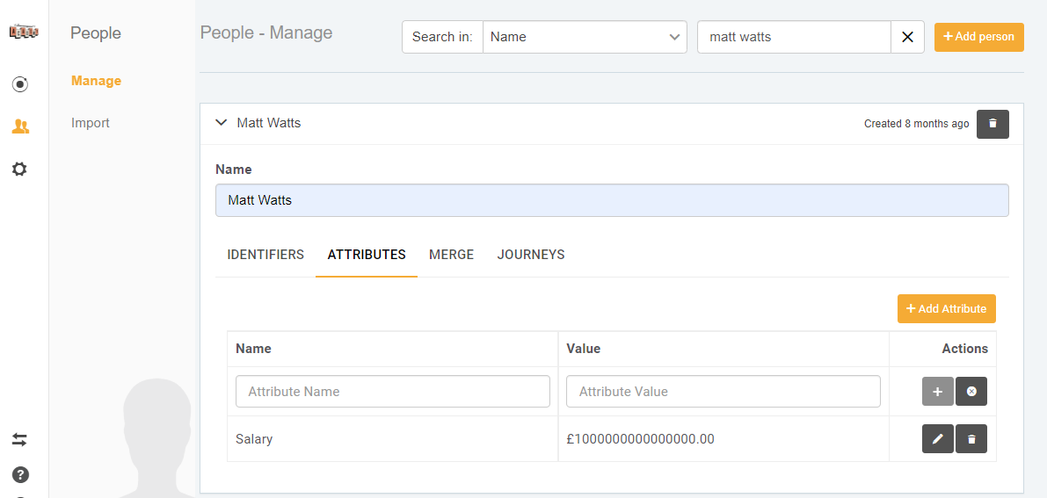Select the People icon in sidebar
Screen dimensions: 1047x498
tap(20, 126)
